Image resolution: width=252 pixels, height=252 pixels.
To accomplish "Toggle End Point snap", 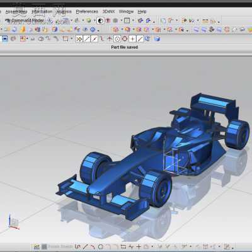I will [87, 38].
